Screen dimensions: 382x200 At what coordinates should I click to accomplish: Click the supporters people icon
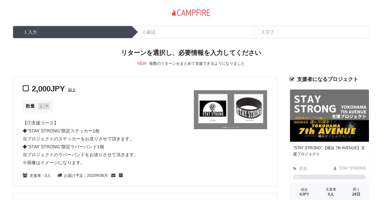25,175
